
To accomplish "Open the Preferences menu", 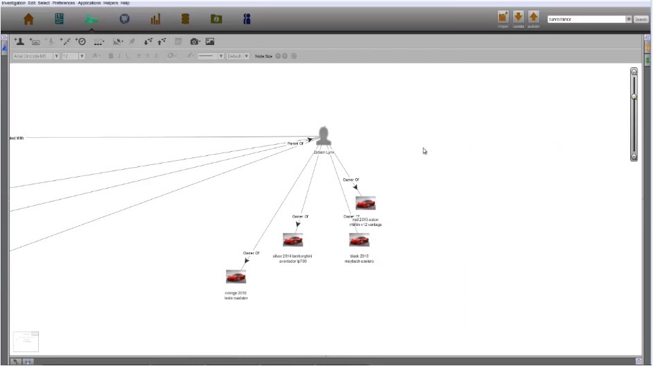I will click(64, 3).
